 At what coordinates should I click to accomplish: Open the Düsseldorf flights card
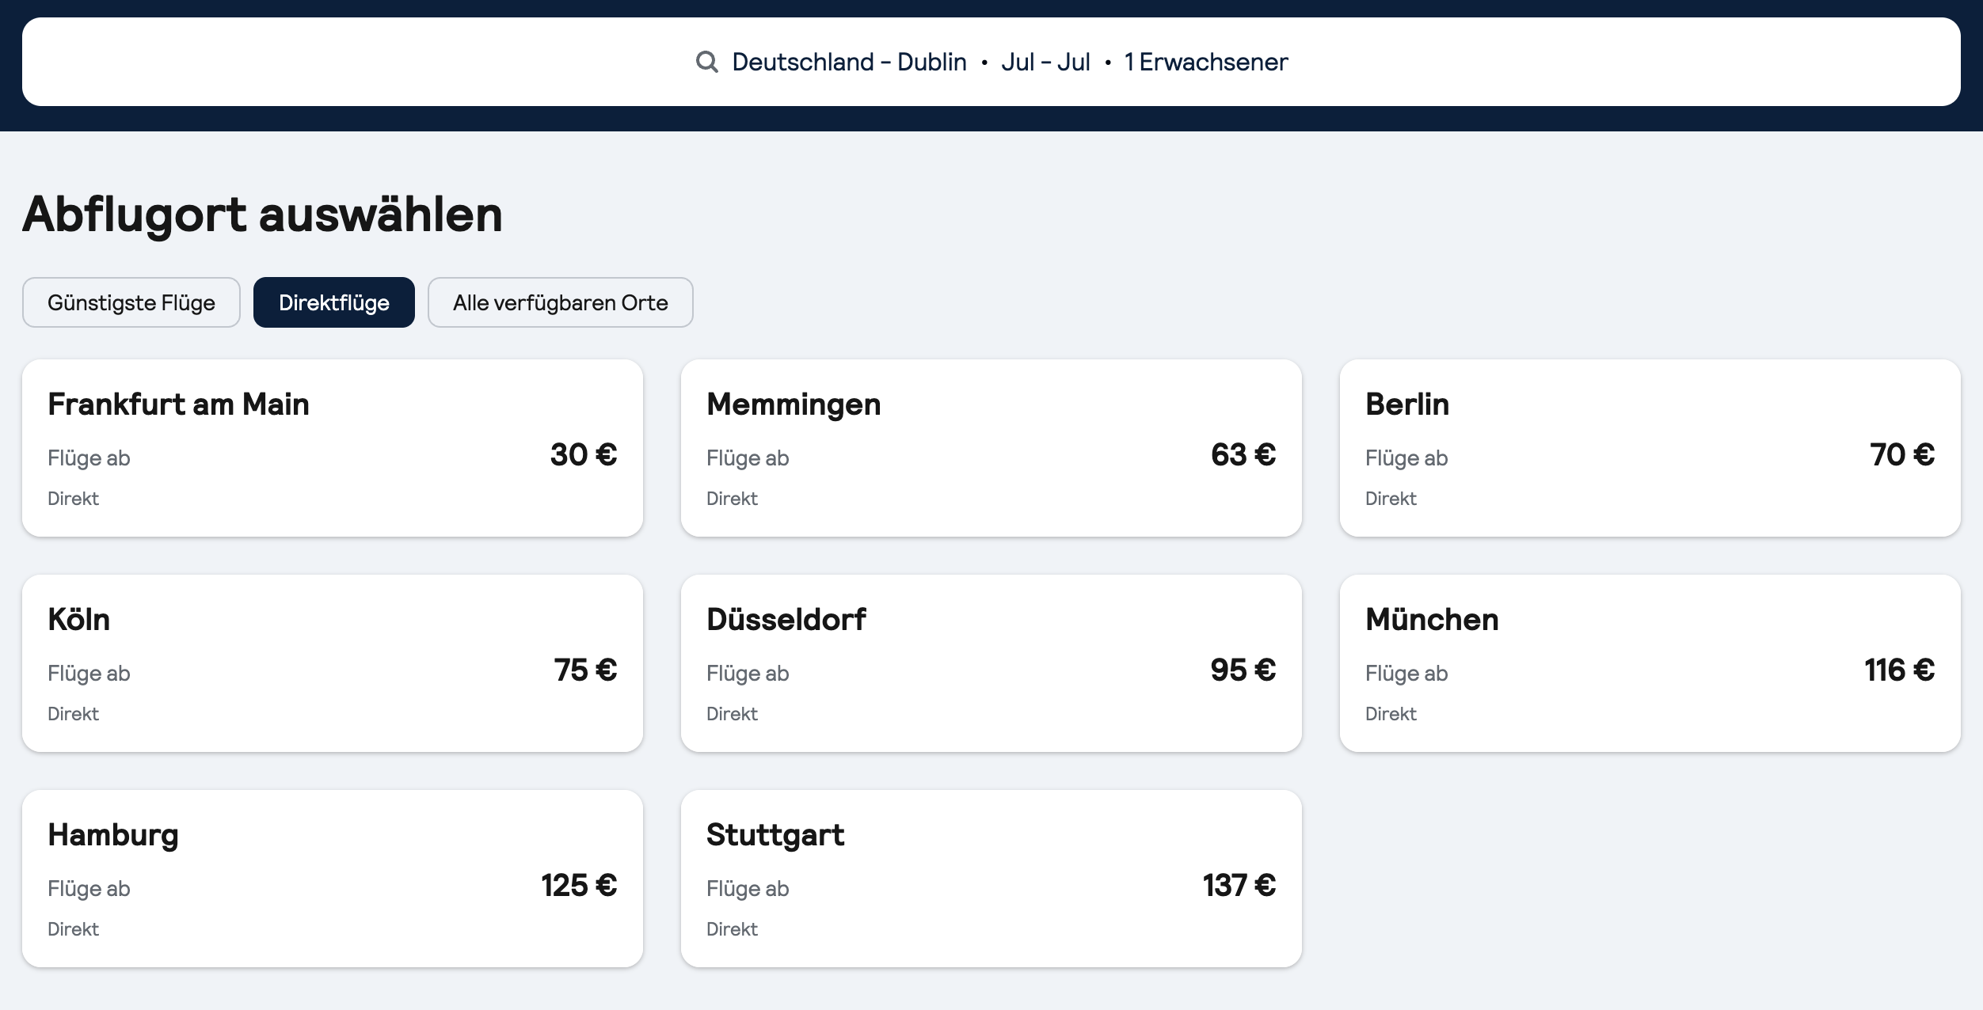point(991,663)
